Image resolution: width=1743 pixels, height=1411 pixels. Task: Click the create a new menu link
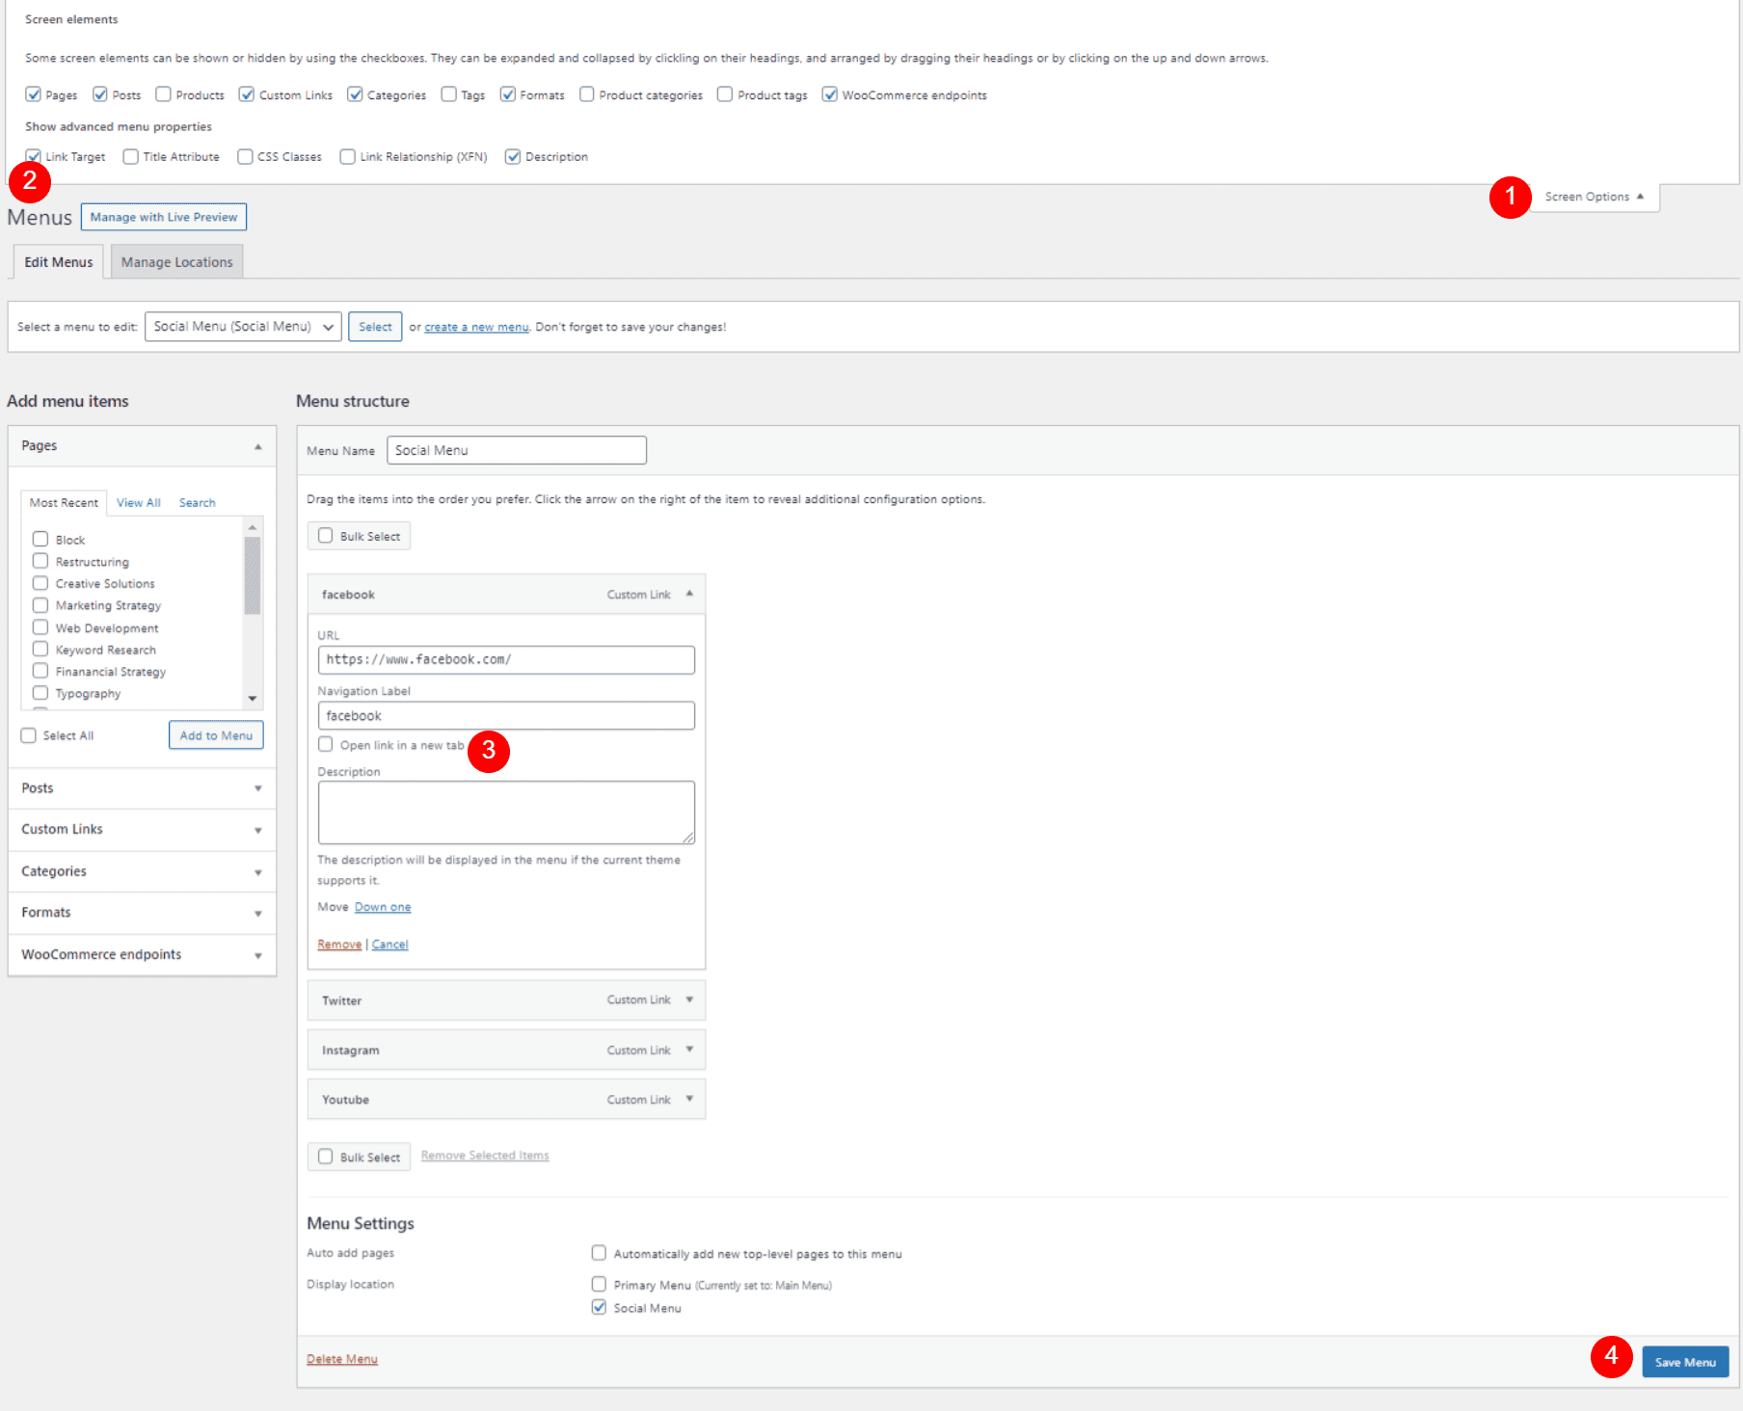click(476, 327)
